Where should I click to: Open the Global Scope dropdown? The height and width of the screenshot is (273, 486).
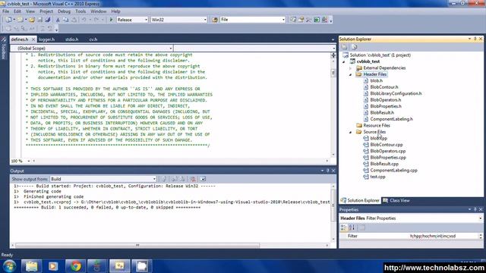(x=170, y=49)
